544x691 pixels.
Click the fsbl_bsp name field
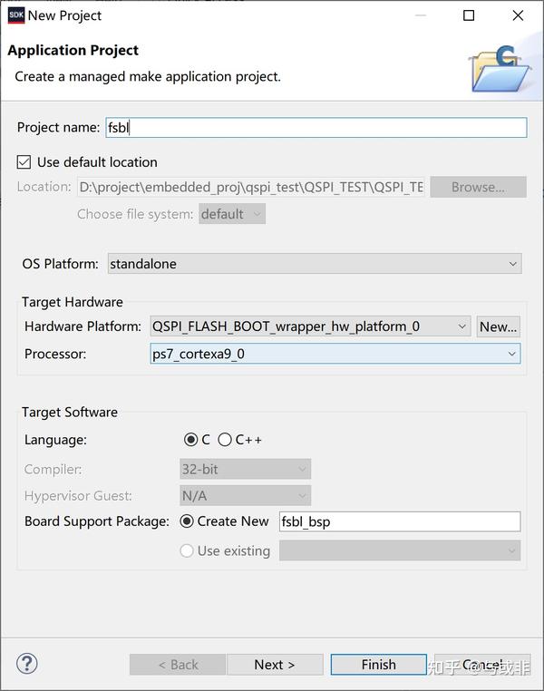pos(400,521)
